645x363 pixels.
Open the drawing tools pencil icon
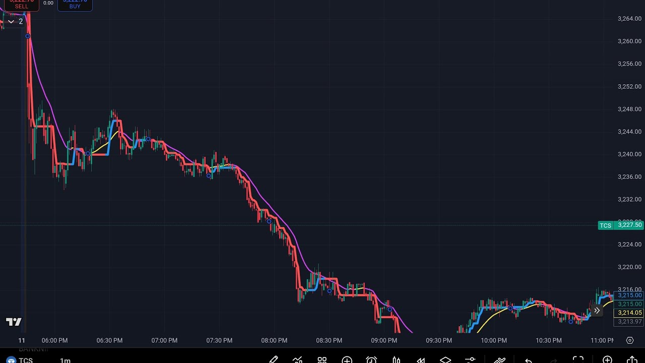pyautogui.click(x=273, y=360)
